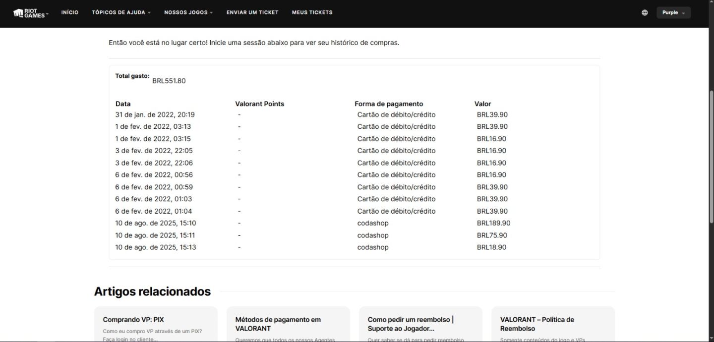This screenshot has width=714, height=342.
Task: Click the payment method in the 20:19 row
Action: 397,114
